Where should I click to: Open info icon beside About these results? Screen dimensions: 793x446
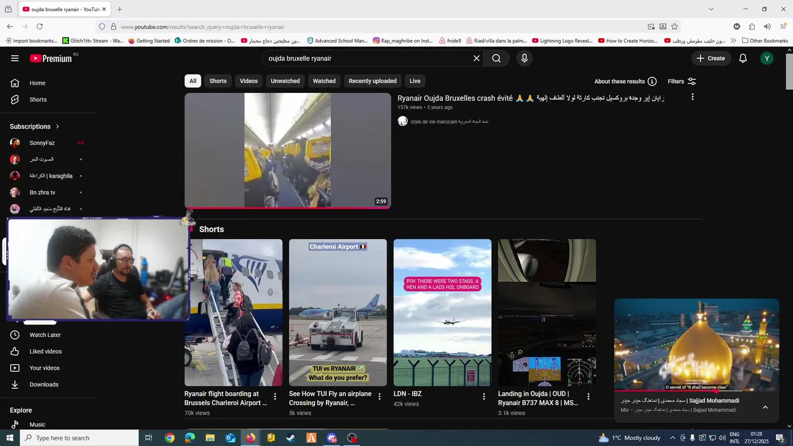coord(652,81)
